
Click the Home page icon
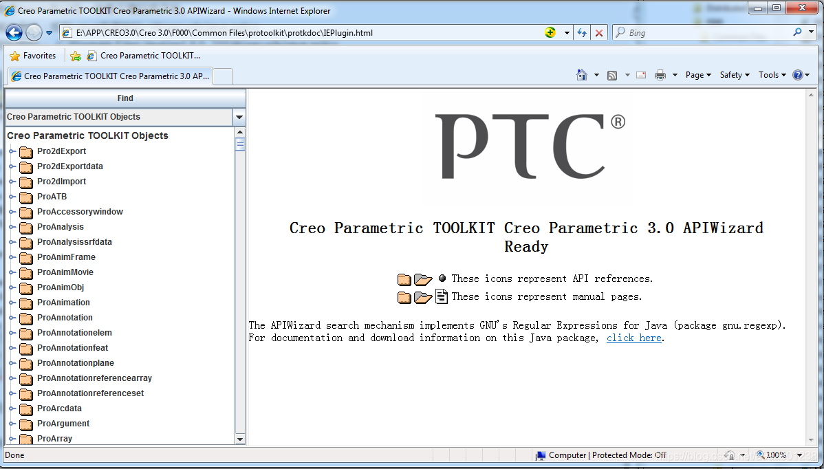point(582,75)
